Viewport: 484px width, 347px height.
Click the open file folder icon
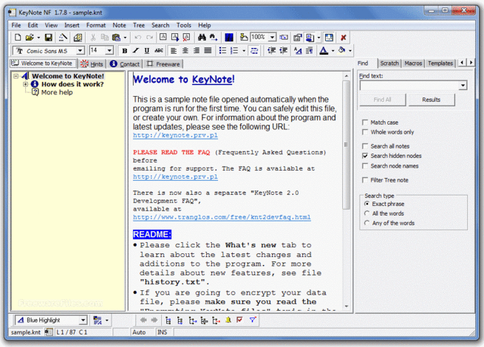30,38
